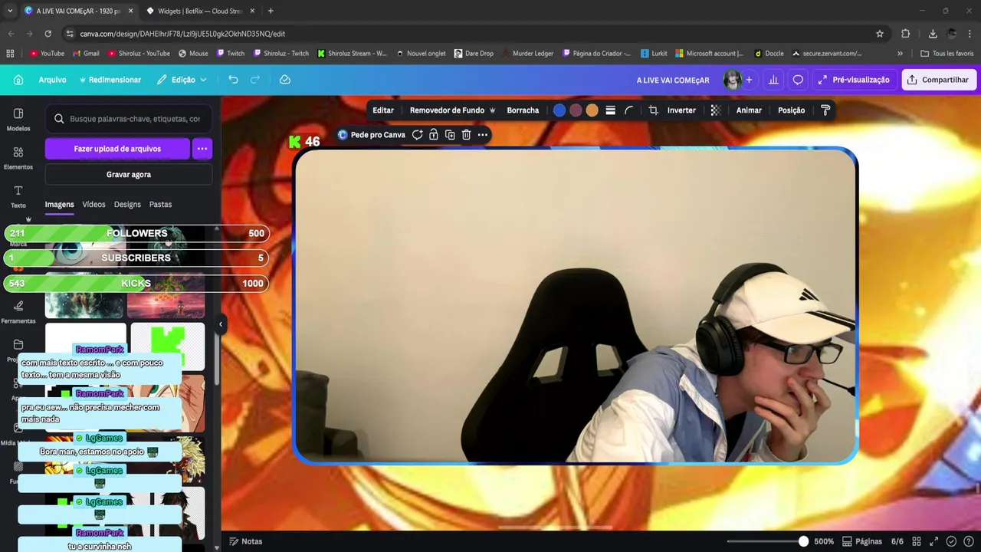This screenshot has width=981, height=552.
Task: Expand the Edição mode dropdown
Action: pyautogui.click(x=182, y=80)
